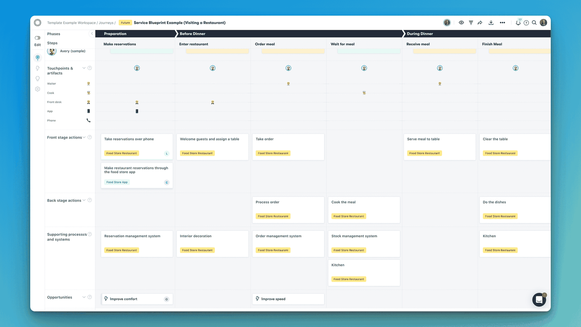The image size is (581, 327).
Task: Download the blueprint via the download icon
Action: [x=491, y=23]
